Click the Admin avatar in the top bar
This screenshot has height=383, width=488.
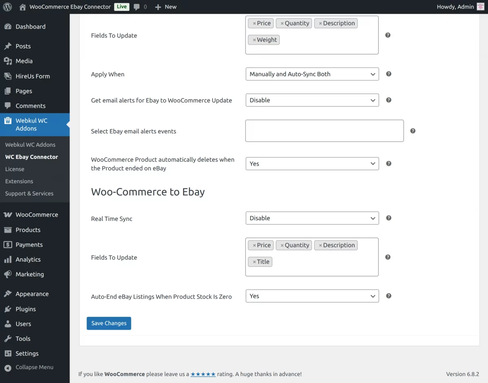click(480, 6)
